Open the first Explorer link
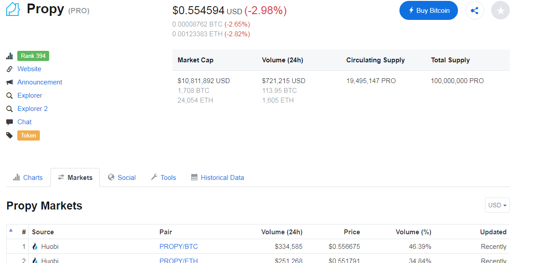535x263 pixels. 30,95
